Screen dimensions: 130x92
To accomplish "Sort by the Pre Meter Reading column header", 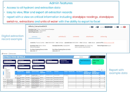I will tap(88, 73).
